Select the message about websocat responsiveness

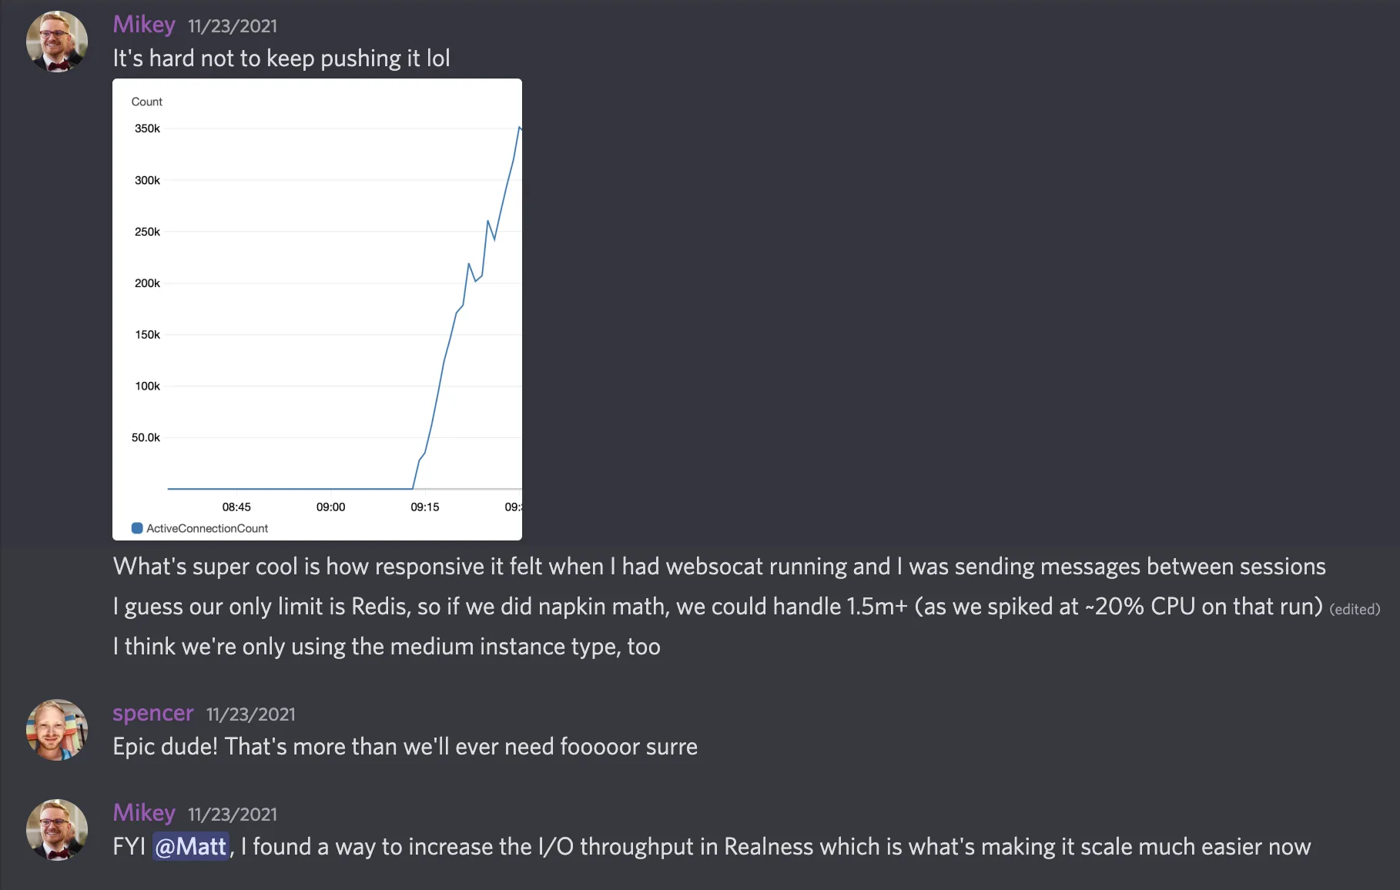pos(718,567)
